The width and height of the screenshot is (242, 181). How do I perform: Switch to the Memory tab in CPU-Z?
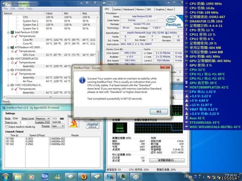click(140, 9)
